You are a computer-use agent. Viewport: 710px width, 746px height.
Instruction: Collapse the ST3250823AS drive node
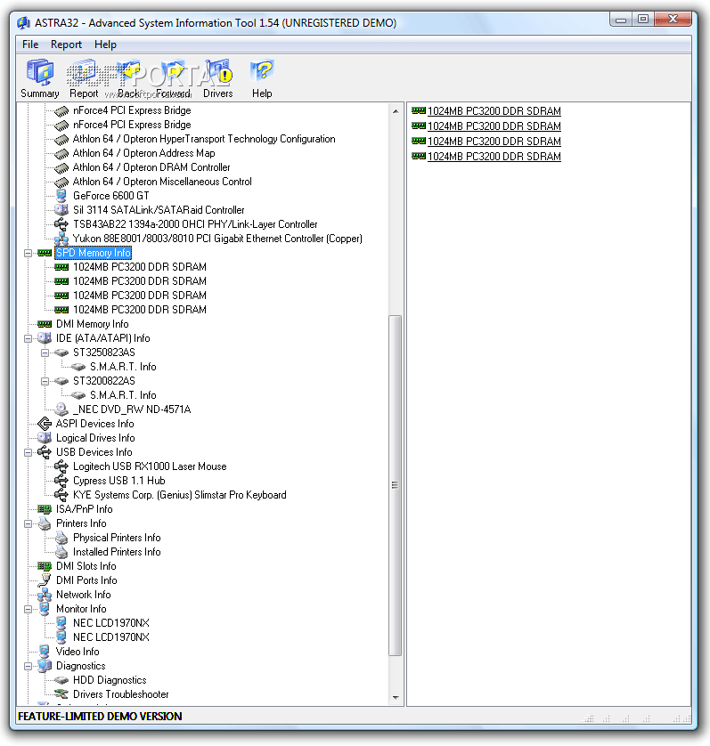45,353
